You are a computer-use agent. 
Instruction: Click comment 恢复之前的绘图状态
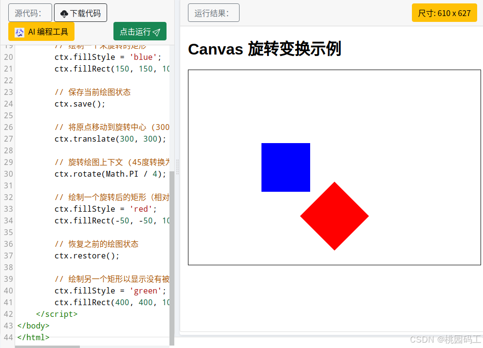96,244
